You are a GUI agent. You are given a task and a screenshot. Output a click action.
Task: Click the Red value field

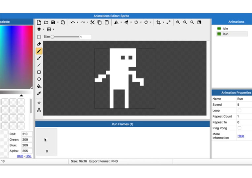point(27,134)
